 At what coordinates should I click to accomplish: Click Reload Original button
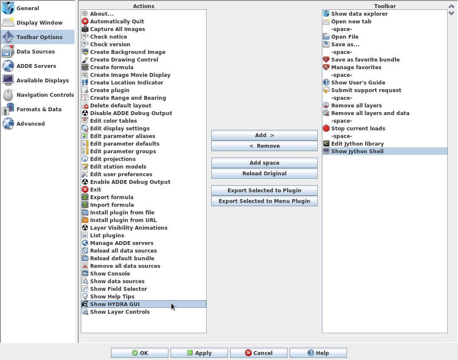point(265,174)
